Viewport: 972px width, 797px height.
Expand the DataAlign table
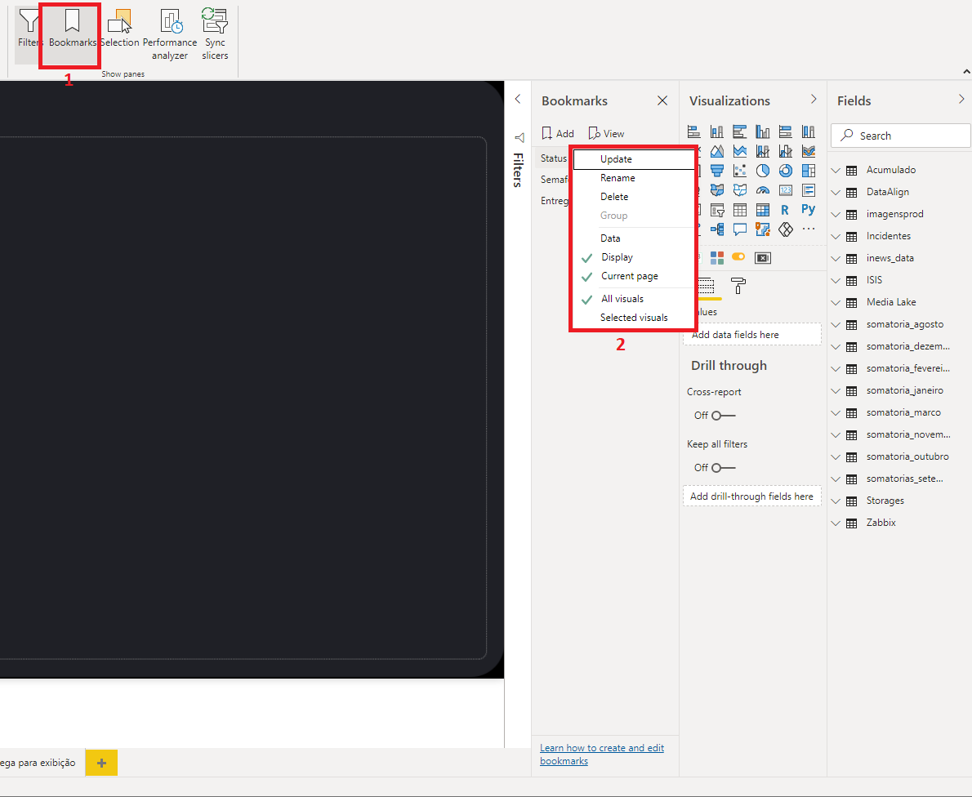click(x=836, y=192)
